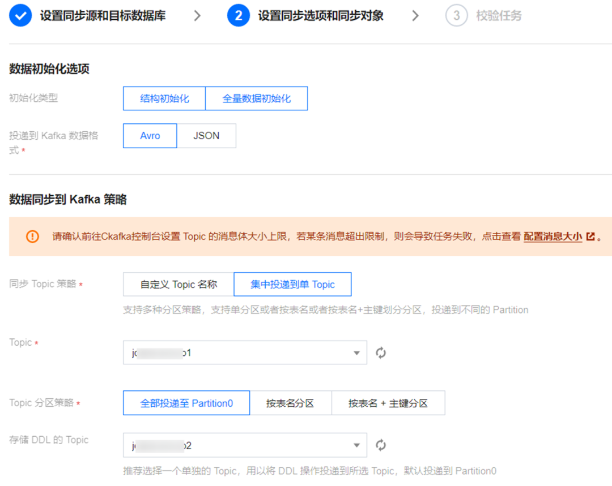
Task: Click the 数据初始化选项 heading
Action: [x=49, y=68]
